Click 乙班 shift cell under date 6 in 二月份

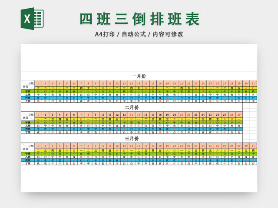tap(74, 126)
